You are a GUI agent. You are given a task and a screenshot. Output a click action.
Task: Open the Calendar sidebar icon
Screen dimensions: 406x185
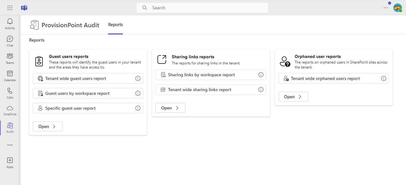(10, 76)
